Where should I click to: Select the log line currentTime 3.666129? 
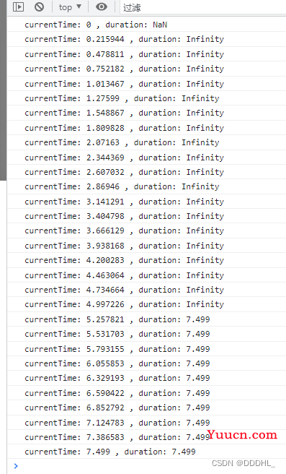pyautogui.click(x=146, y=230)
